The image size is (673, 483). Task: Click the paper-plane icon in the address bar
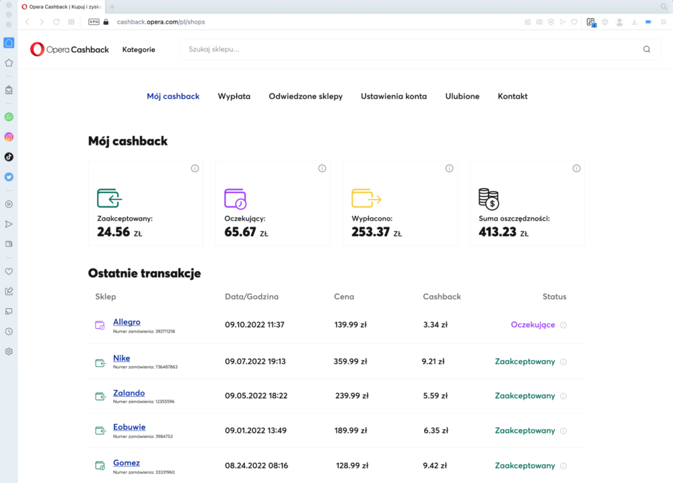point(563,22)
